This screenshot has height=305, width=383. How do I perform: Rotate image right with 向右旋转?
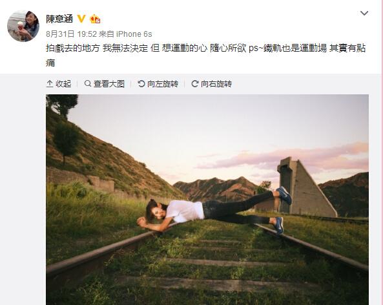(x=212, y=84)
